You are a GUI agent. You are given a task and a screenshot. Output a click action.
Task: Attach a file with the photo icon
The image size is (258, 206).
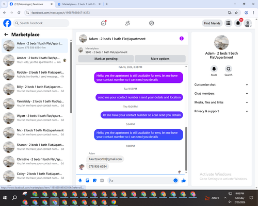pyautogui.click(x=87, y=180)
